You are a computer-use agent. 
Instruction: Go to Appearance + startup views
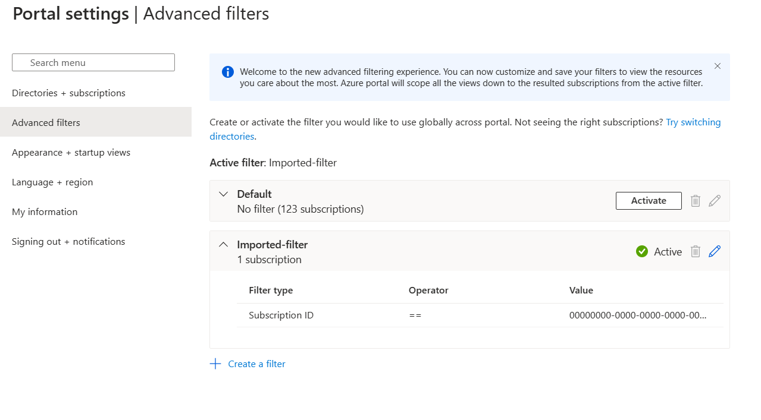pyautogui.click(x=71, y=152)
